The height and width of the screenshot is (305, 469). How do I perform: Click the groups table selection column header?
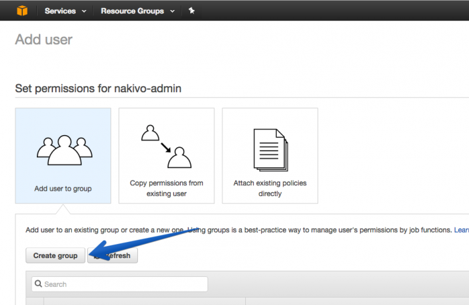pos(35,301)
